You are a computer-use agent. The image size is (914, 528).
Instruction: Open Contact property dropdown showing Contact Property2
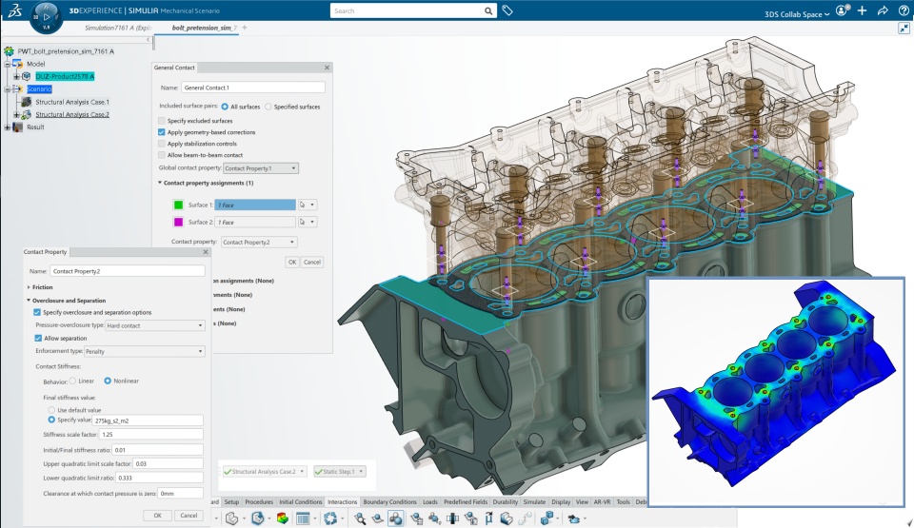click(259, 242)
